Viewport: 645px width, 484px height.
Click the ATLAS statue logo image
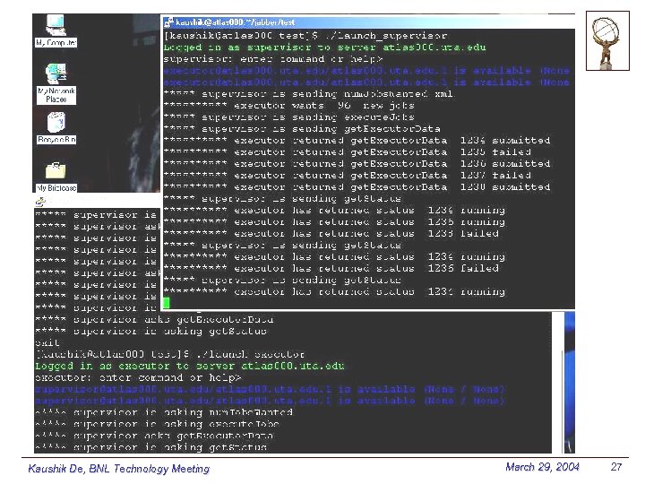click(607, 40)
